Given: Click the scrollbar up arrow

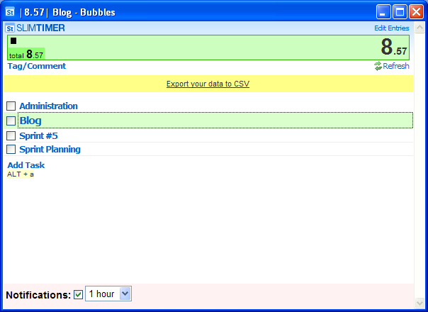Looking at the screenshot, I should 419,28.
